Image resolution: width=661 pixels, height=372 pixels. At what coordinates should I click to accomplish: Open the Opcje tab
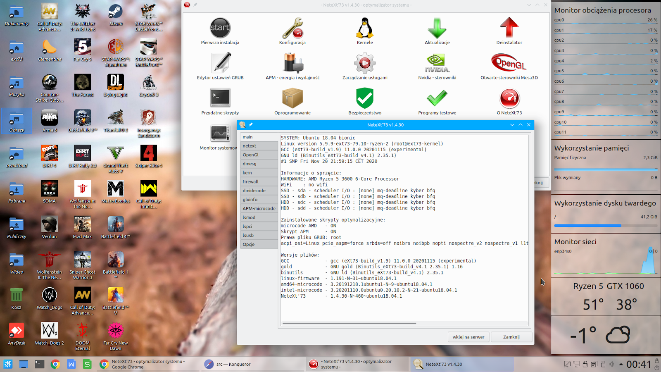(259, 244)
